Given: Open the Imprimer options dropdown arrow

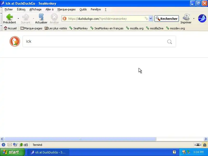Looking at the screenshot, I should click(194, 18).
